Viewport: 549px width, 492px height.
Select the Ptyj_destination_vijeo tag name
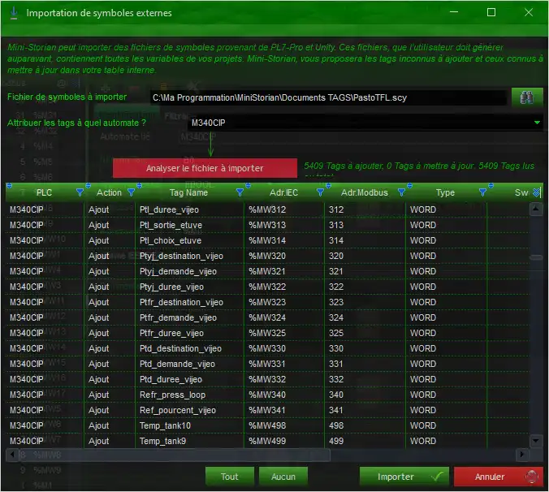point(181,256)
